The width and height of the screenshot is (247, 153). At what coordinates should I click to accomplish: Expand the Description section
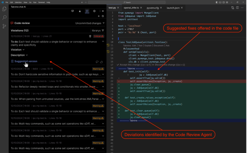click(19, 55)
